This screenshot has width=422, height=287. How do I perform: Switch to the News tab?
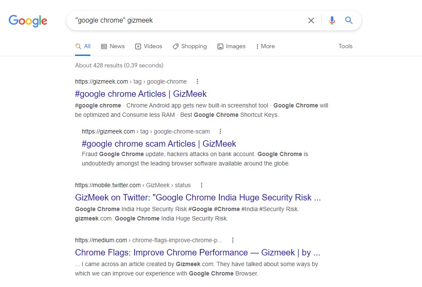113,46
